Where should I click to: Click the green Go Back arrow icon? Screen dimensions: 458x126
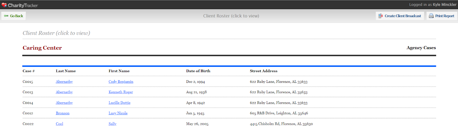point(6,16)
